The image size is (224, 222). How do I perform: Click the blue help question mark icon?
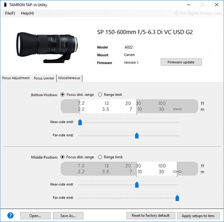click(x=11, y=215)
